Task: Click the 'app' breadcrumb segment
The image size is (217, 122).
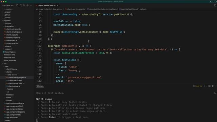Action: [42, 9]
